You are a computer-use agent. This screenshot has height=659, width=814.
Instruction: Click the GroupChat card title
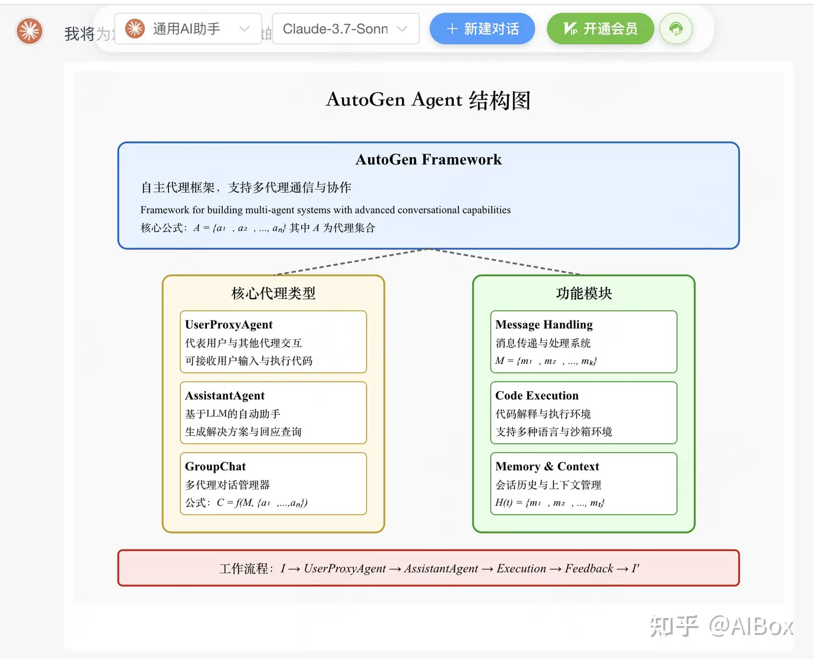point(215,467)
